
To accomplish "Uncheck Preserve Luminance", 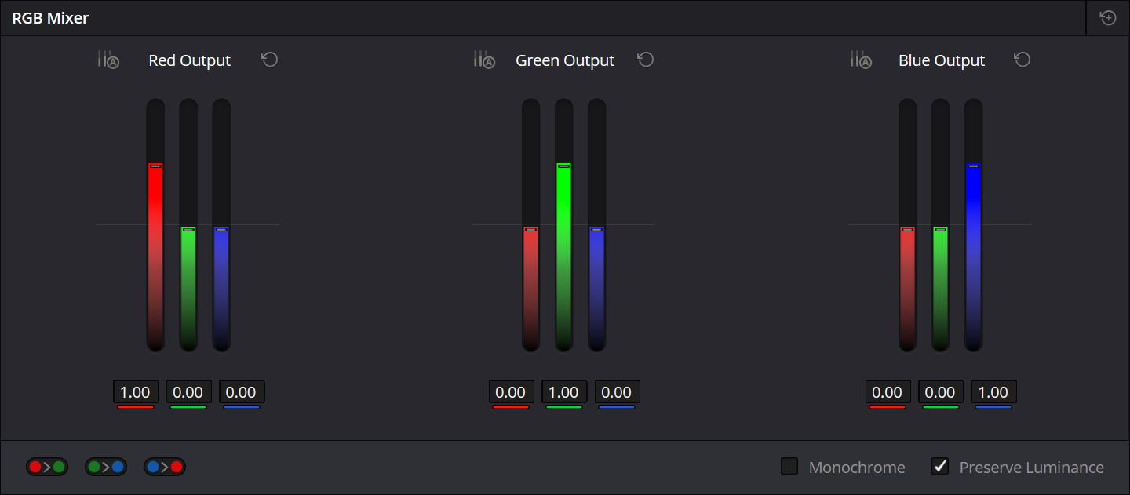I will pyautogui.click(x=940, y=467).
